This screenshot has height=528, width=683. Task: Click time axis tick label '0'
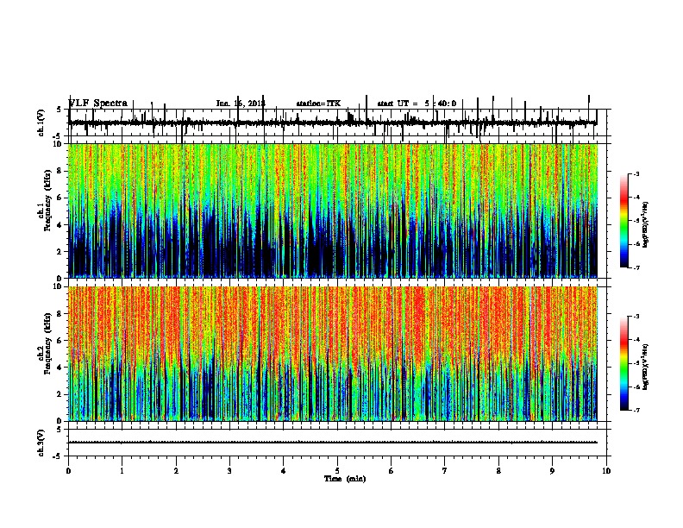(68, 471)
